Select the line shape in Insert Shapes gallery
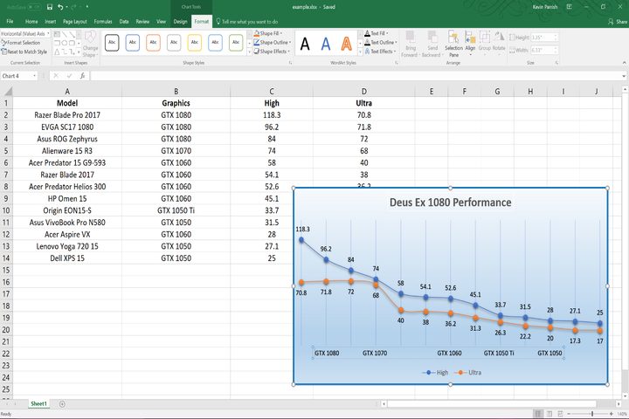Screen dimensions: 629x419 click(64, 35)
